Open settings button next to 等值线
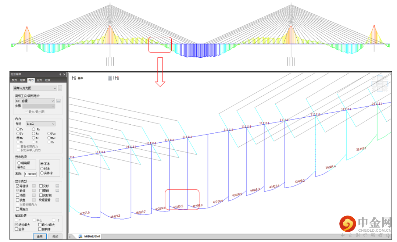Screen dimensions: 397x242 34,186
